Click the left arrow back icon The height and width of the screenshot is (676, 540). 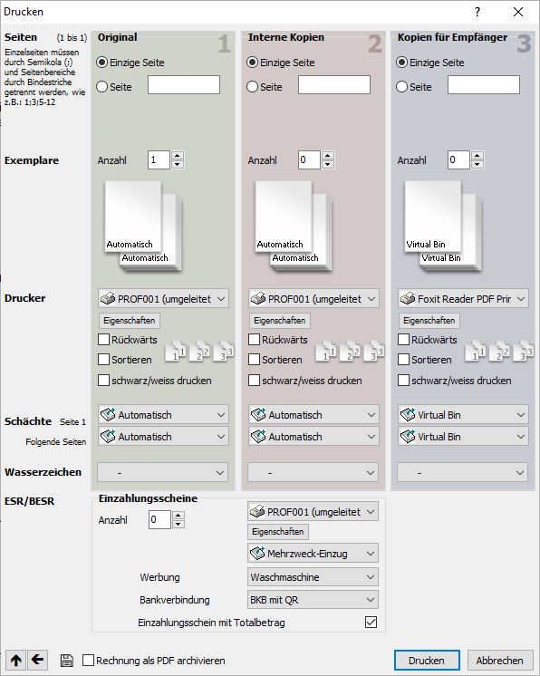click(37, 660)
